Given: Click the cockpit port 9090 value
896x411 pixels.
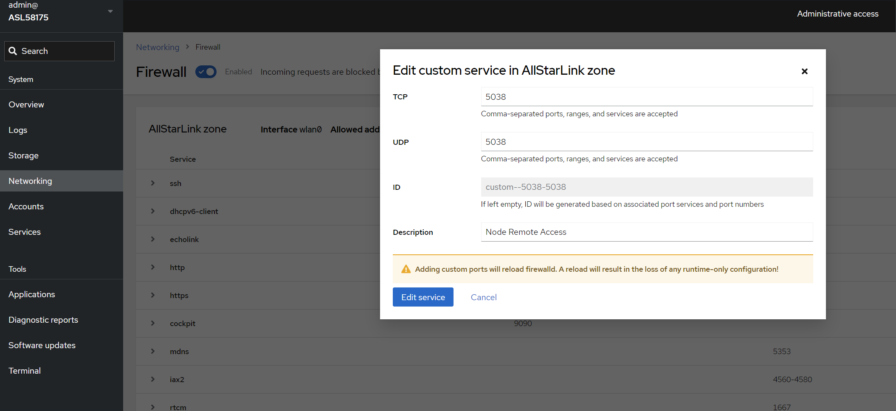Looking at the screenshot, I should (x=523, y=323).
